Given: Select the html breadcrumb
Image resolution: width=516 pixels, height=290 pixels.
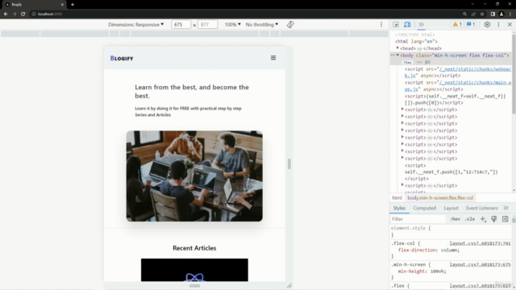Looking at the screenshot, I should point(397,198).
